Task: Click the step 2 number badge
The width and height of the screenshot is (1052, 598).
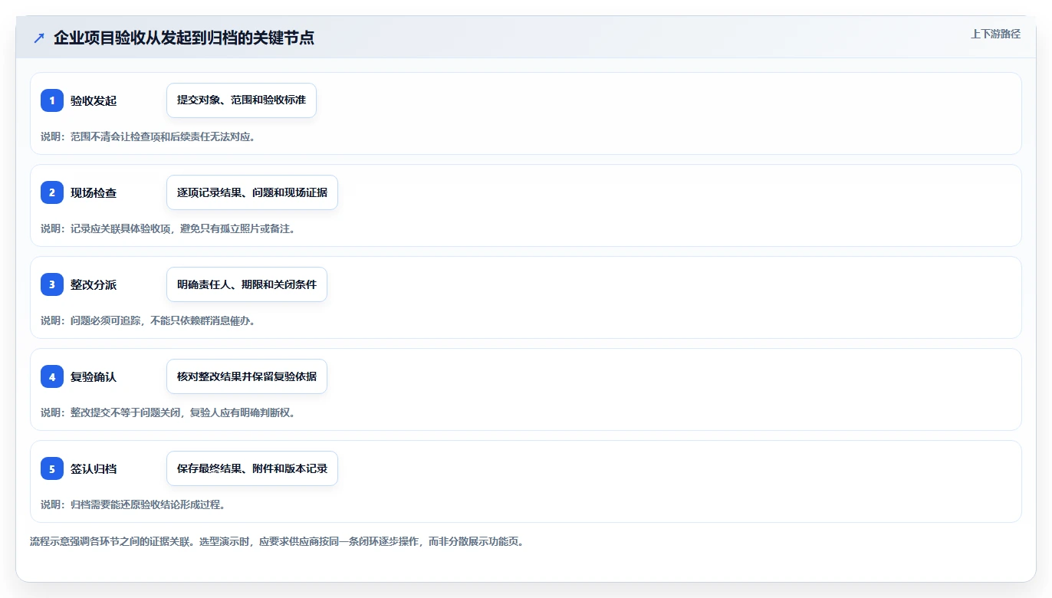Action: pyautogui.click(x=52, y=192)
